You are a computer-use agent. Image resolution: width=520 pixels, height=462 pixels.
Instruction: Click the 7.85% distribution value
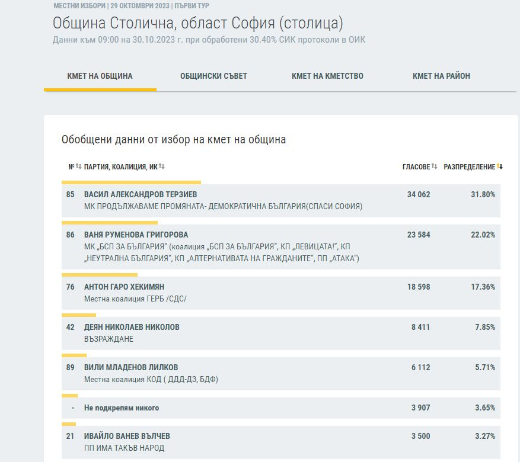tap(485, 327)
